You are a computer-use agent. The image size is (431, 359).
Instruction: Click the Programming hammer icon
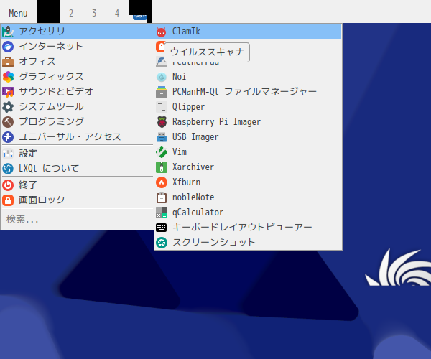[8, 122]
